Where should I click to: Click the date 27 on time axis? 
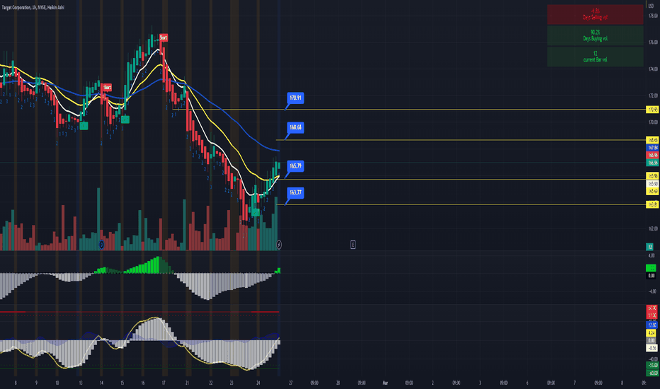290,383
